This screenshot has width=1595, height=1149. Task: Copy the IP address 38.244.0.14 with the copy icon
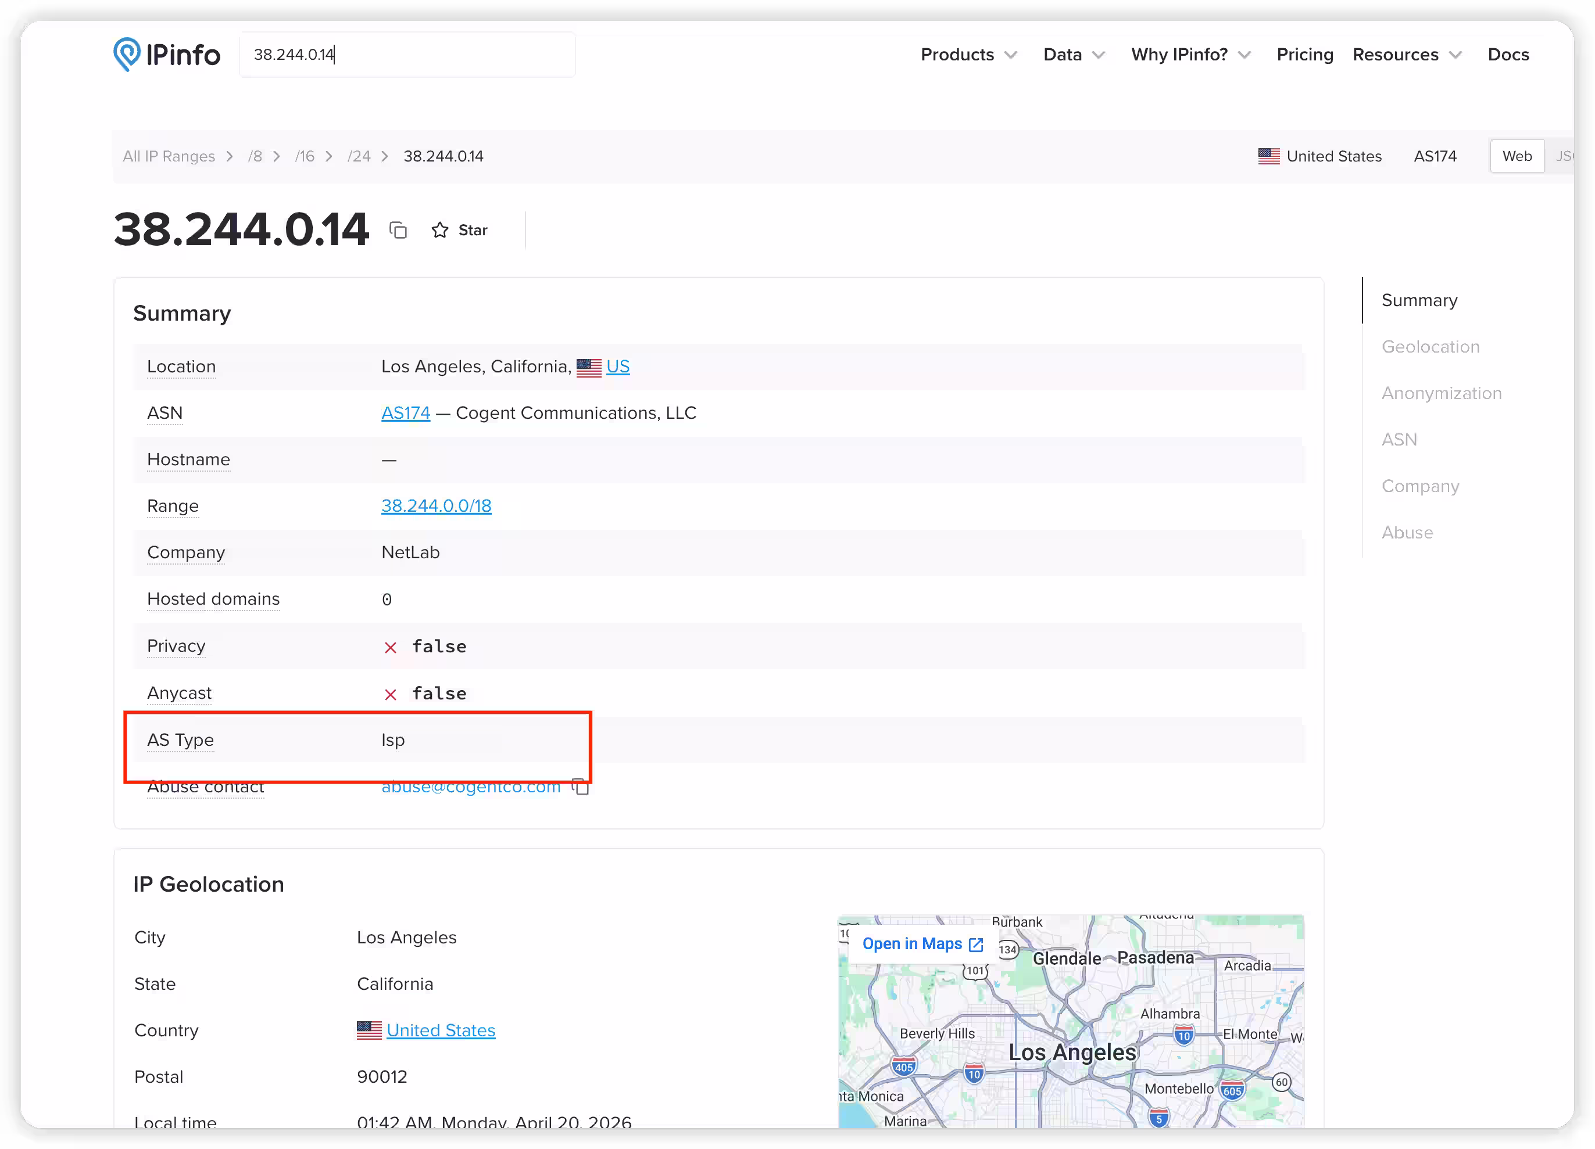(x=398, y=230)
